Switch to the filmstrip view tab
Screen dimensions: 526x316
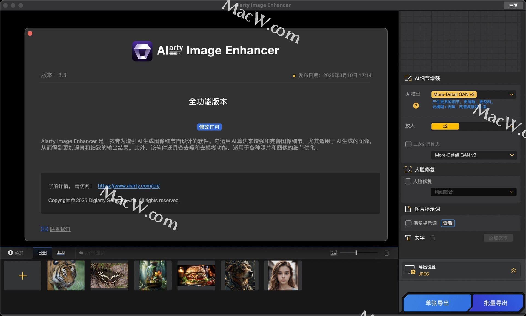coord(61,253)
